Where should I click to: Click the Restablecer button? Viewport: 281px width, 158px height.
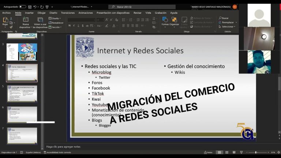click(x=56, y=23)
